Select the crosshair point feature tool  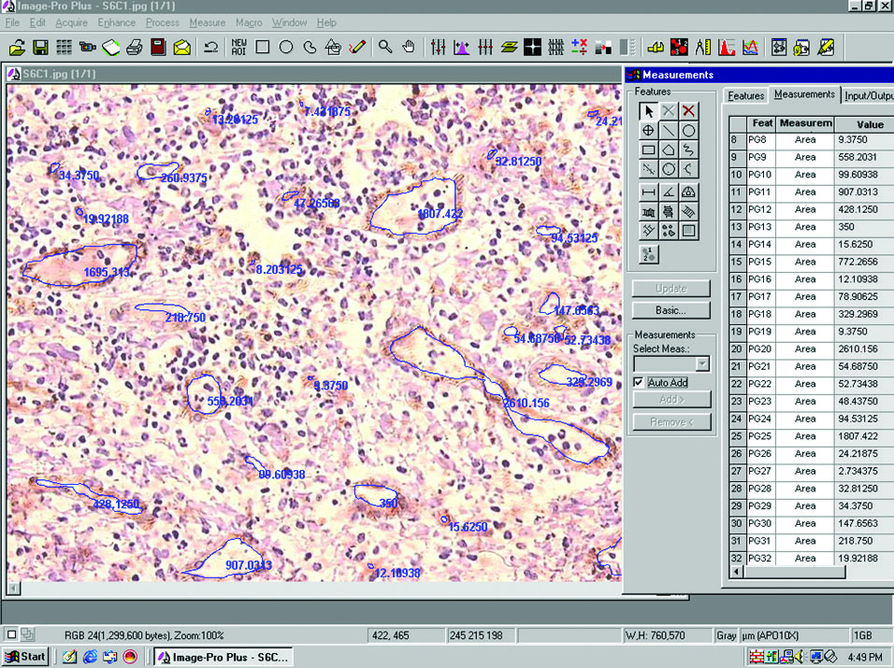pos(648,131)
